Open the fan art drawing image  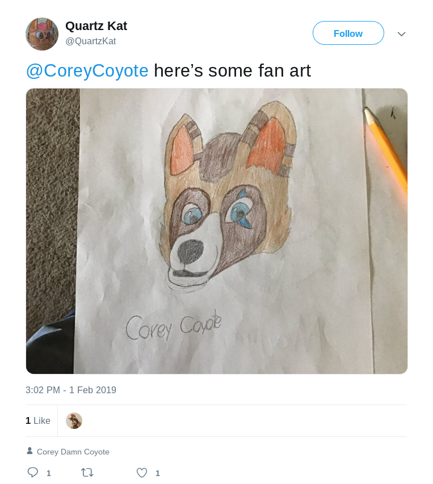tap(217, 231)
